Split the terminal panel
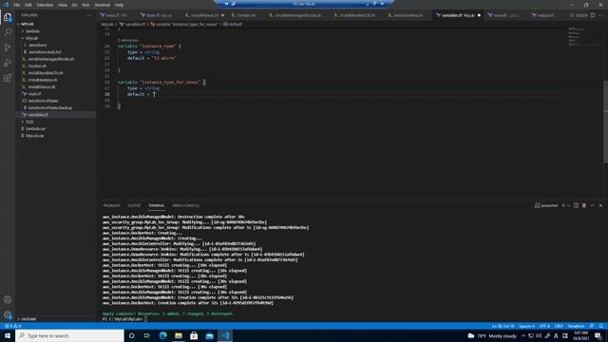Image resolution: width=608 pixels, height=342 pixels. (x=576, y=205)
